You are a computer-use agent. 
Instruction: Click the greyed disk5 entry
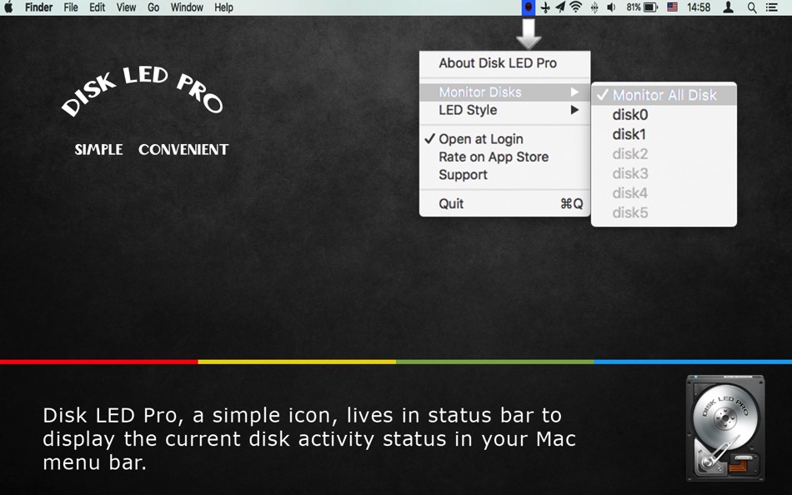point(664,212)
